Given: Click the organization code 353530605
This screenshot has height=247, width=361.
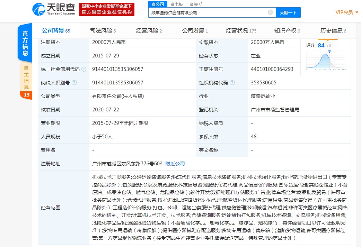Looking at the screenshot, I should pos(263,83).
